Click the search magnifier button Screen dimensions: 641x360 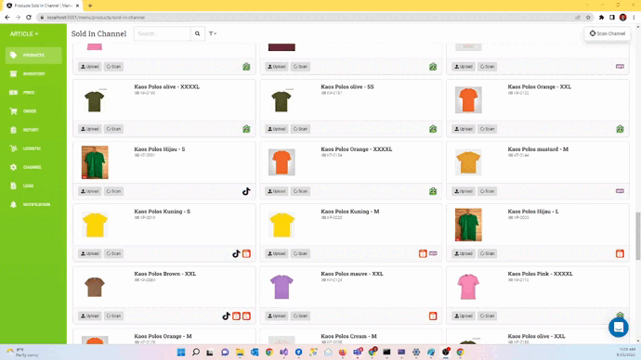(198, 34)
